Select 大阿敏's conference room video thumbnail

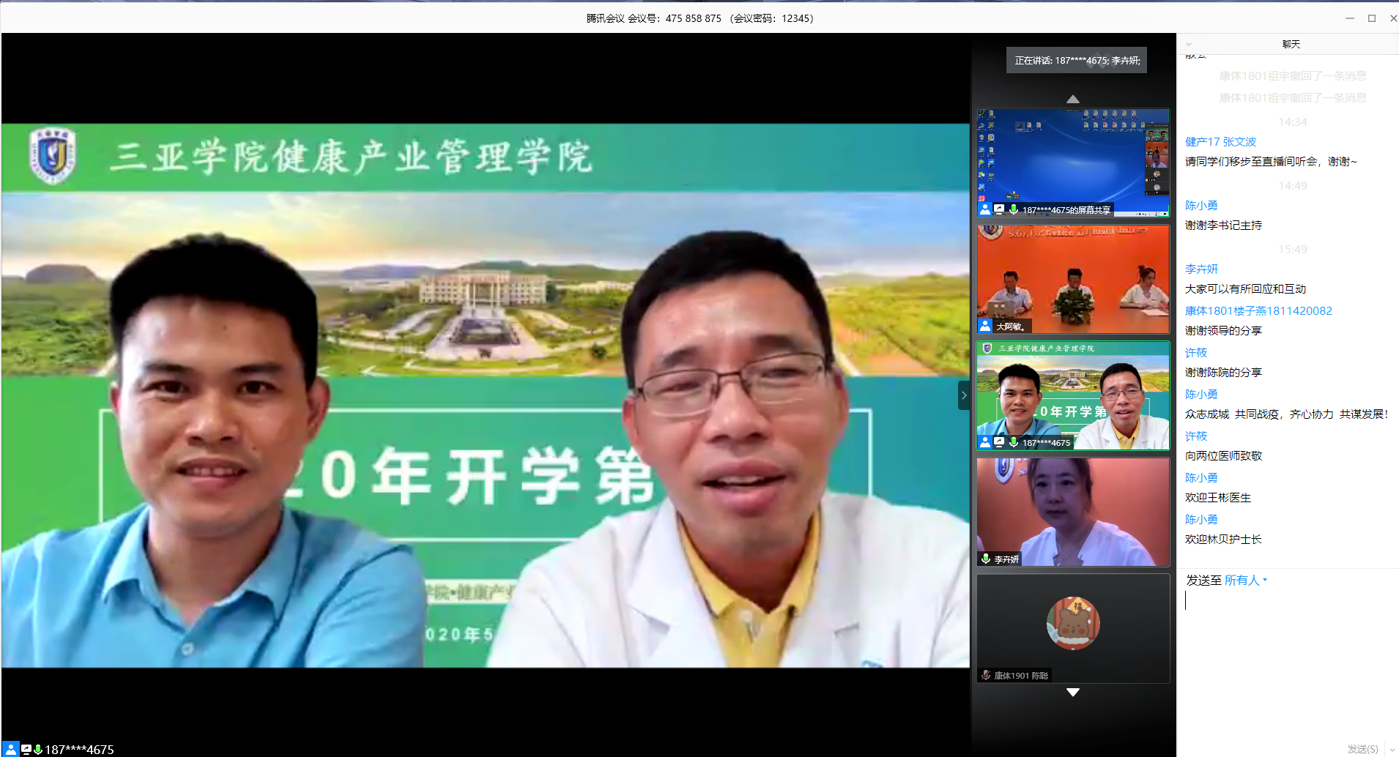click(x=1072, y=279)
